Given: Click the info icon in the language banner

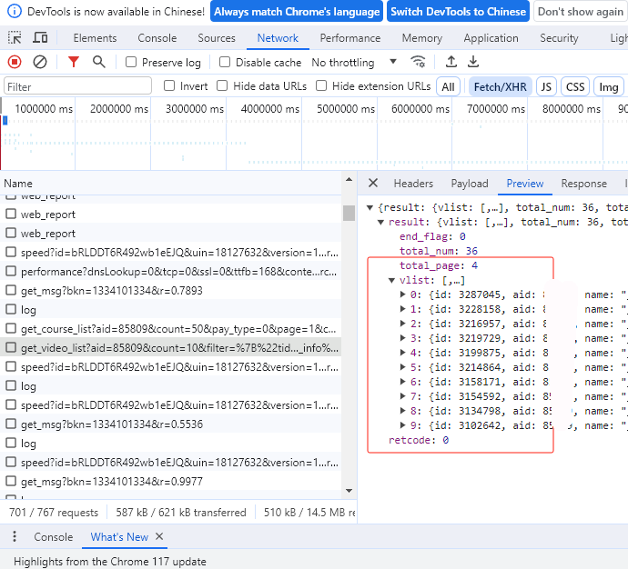Looking at the screenshot, I should click(x=15, y=11).
